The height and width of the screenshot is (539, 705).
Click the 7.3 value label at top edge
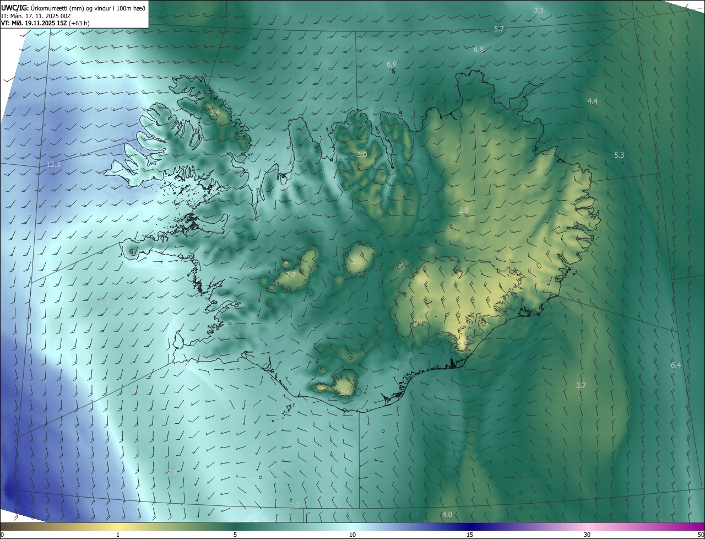click(x=539, y=10)
